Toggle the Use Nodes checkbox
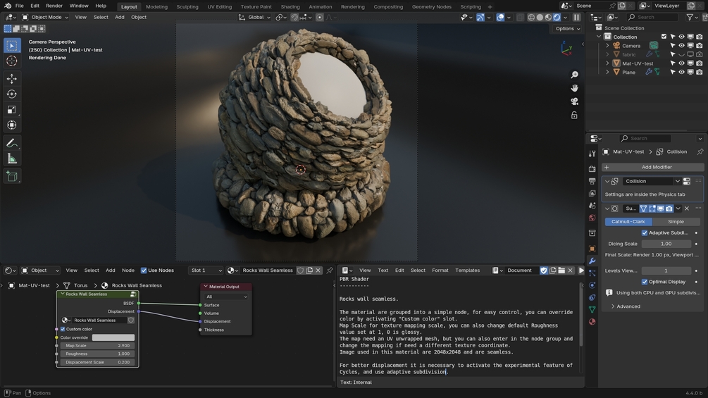 144,270
